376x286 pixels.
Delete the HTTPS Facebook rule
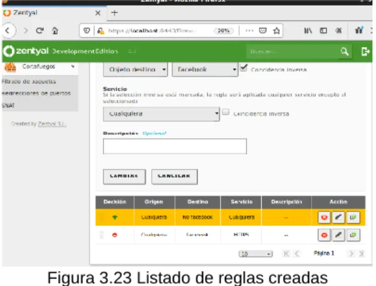pyautogui.click(x=324, y=235)
